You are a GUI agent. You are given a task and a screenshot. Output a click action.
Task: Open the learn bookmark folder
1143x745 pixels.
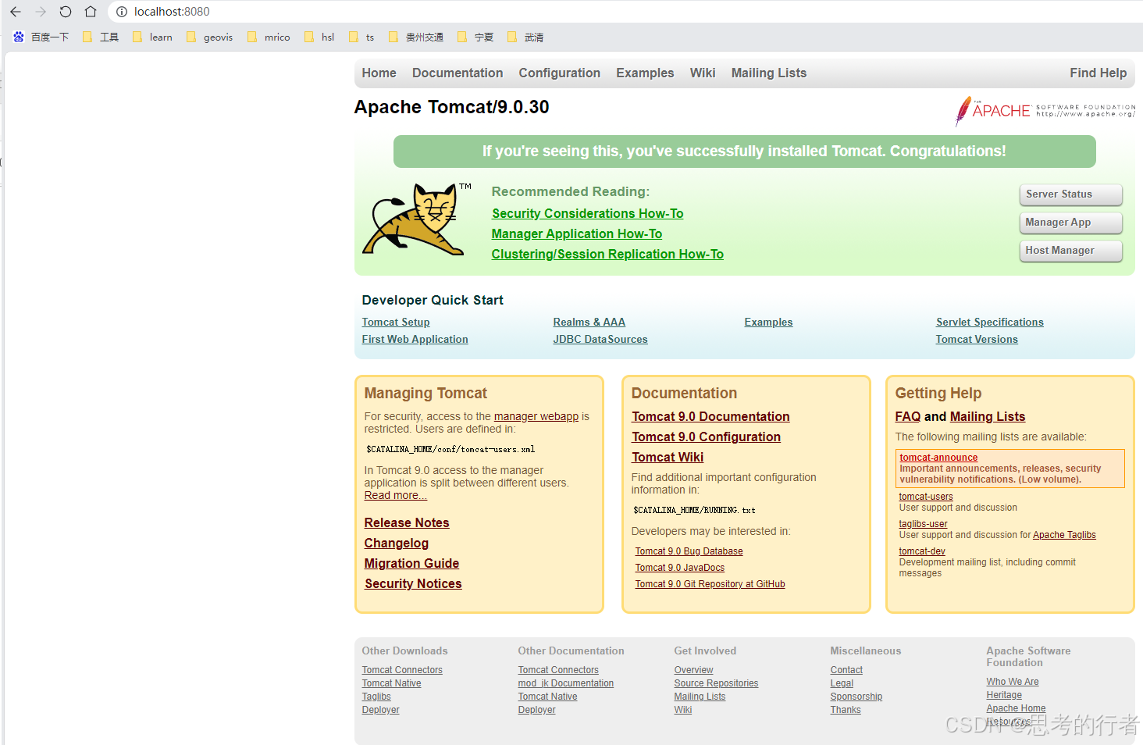[152, 37]
